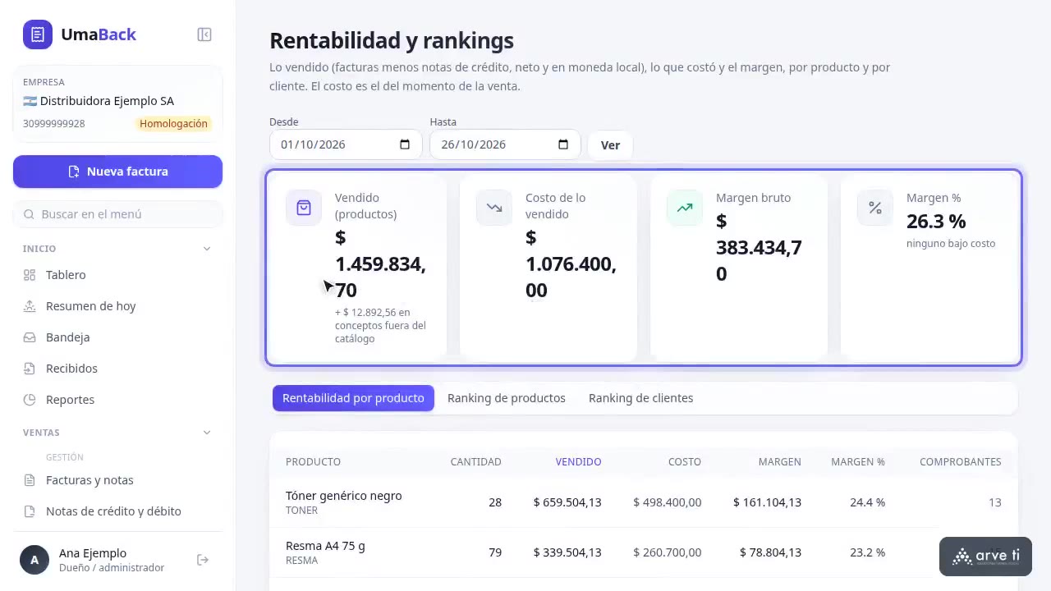Screen dimensions: 1051x591
Task: Click the Nueva factura button
Action: click(117, 172)
